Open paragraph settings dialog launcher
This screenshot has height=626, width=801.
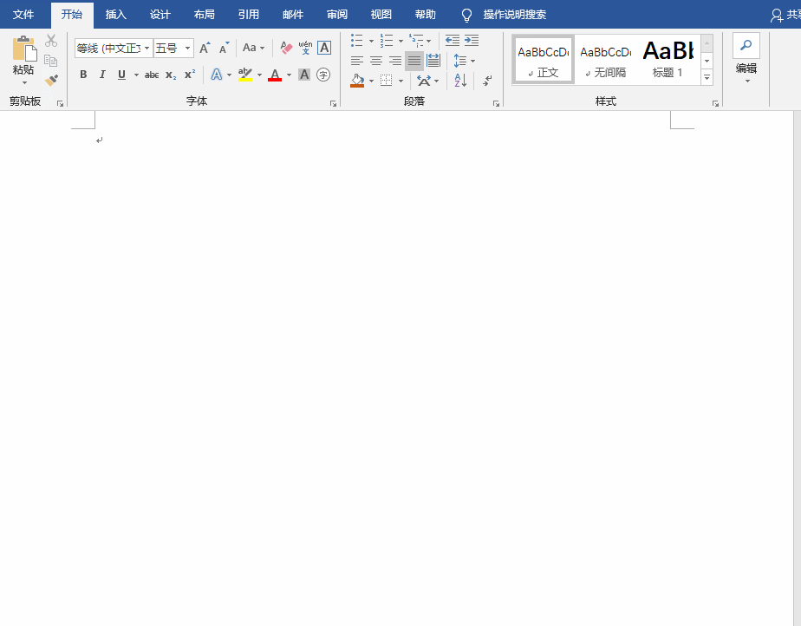pos(496,104)
